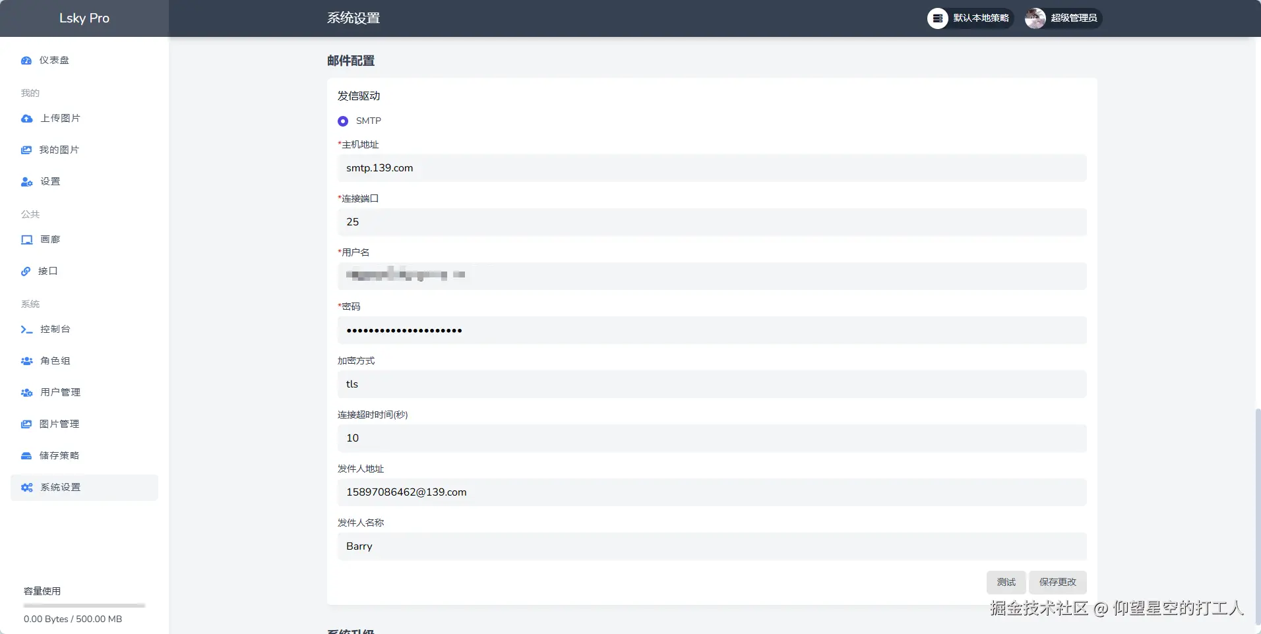
Task: Open the 超级管理员 account menu
Action: click(x=1063, y=18)
